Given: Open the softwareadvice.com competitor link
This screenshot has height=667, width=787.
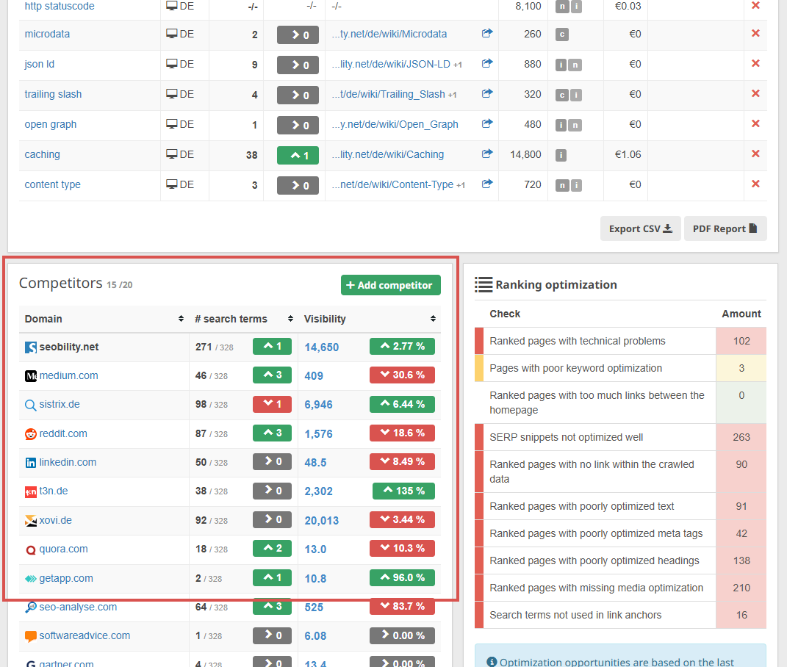Looking at the screenshot, I should (85, 635).
